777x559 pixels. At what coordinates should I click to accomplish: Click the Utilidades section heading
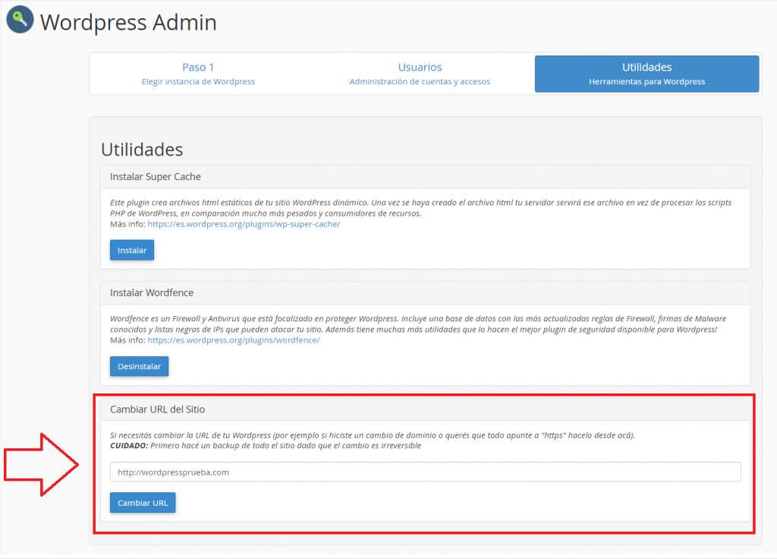click(142, 150)
